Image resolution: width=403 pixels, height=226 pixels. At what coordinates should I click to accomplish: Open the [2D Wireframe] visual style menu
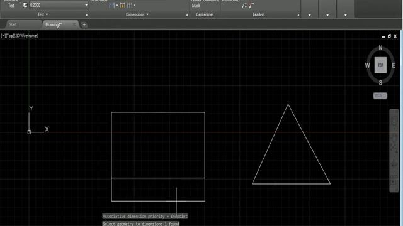26,36
